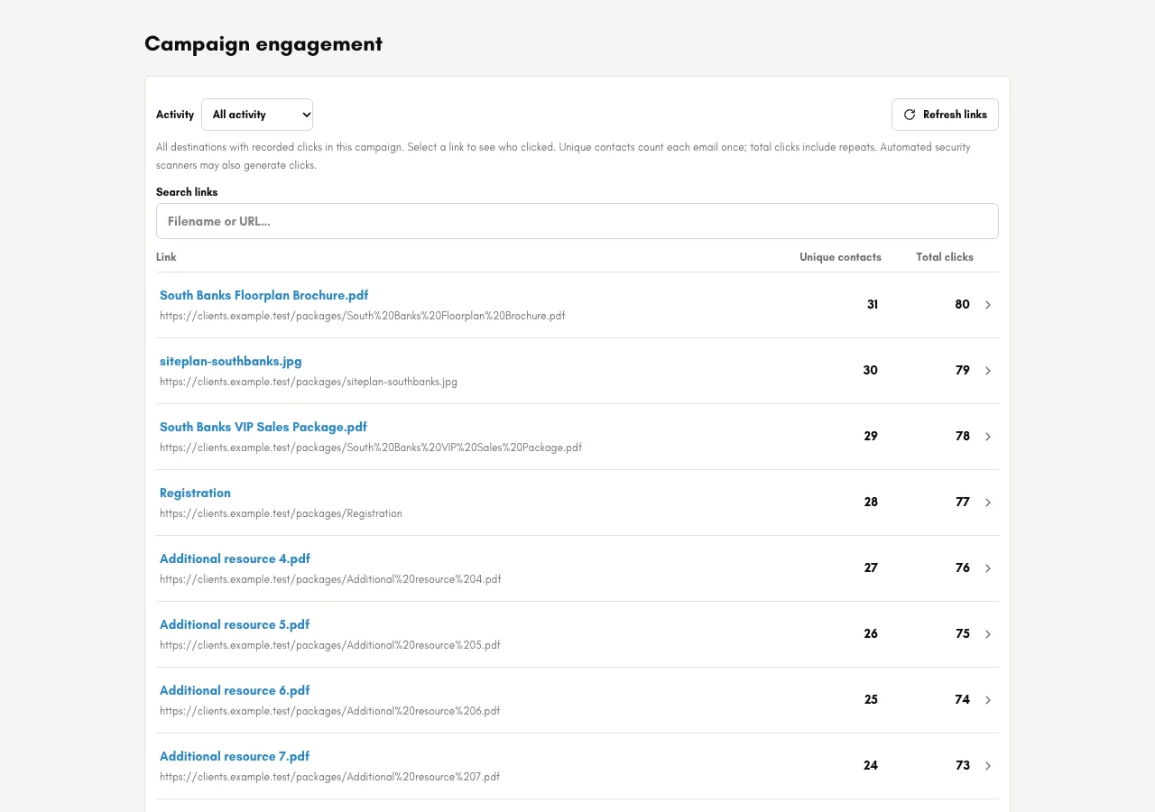Expand Additional resource 4.pdf chevron arrow

988,568
